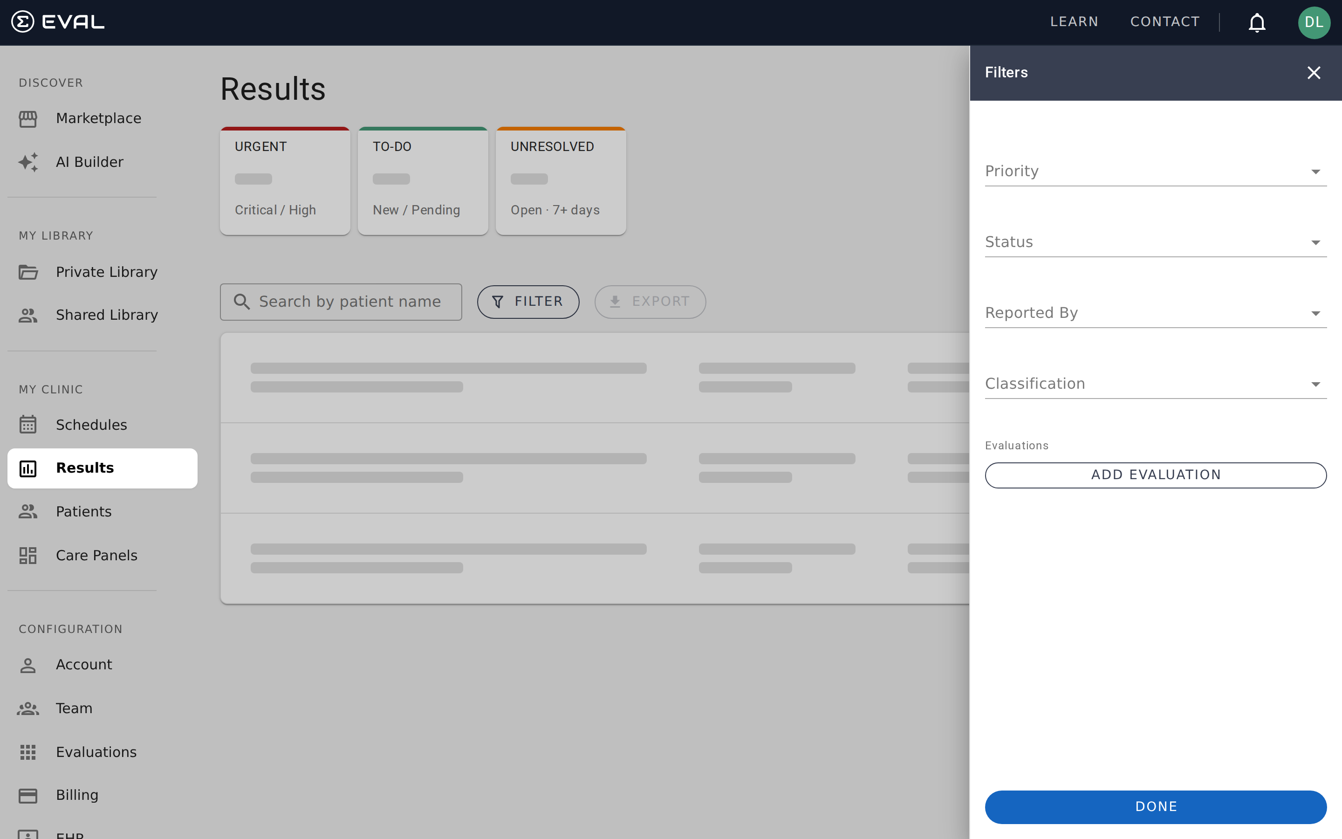Viewport: 1342px width, 839px height.
Task: Open the LEARN menu
Action: click(1074, 21)
